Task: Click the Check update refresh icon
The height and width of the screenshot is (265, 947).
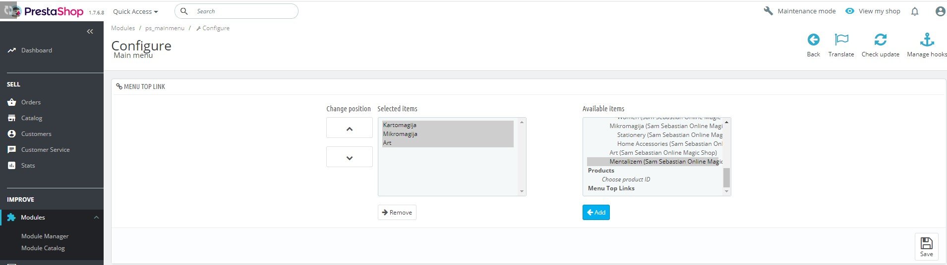Action: pyautogui.click(x=880, y=40)
